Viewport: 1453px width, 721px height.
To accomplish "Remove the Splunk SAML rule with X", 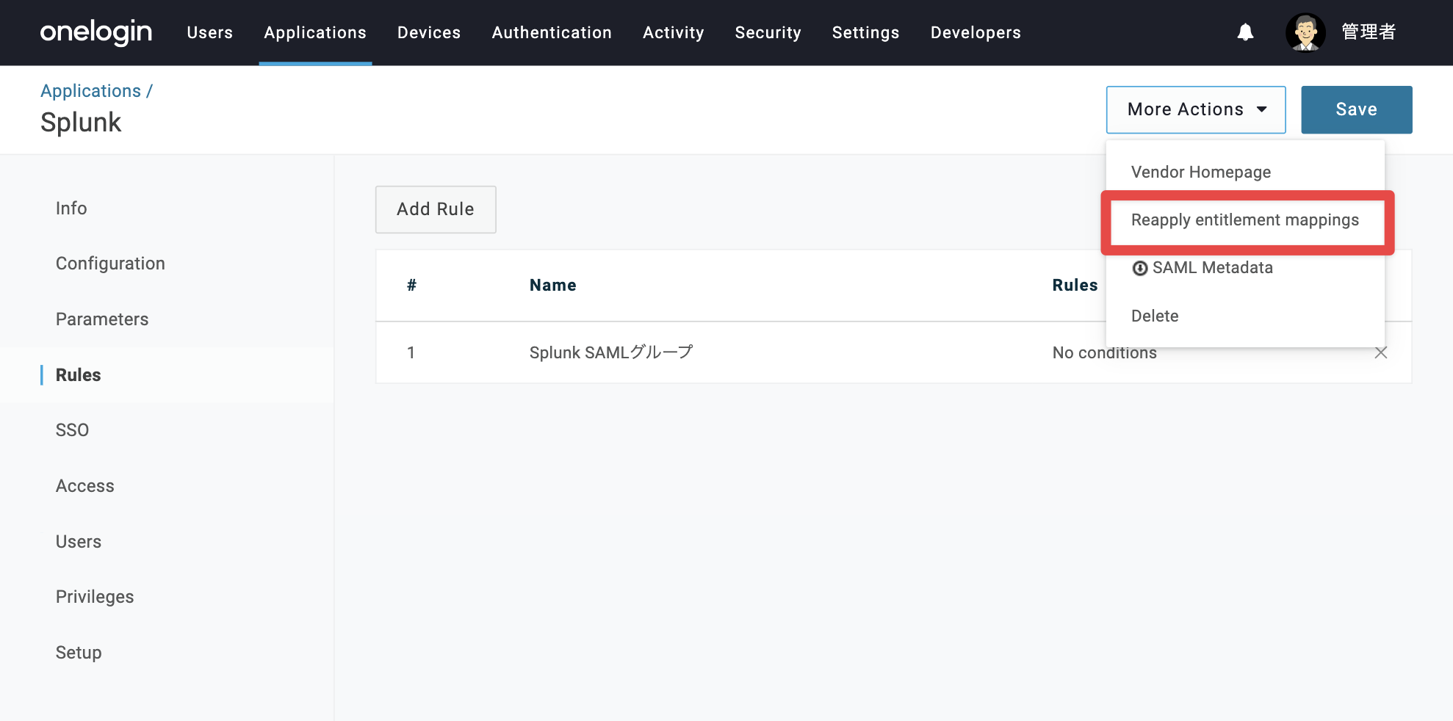I will point(1381,352).
